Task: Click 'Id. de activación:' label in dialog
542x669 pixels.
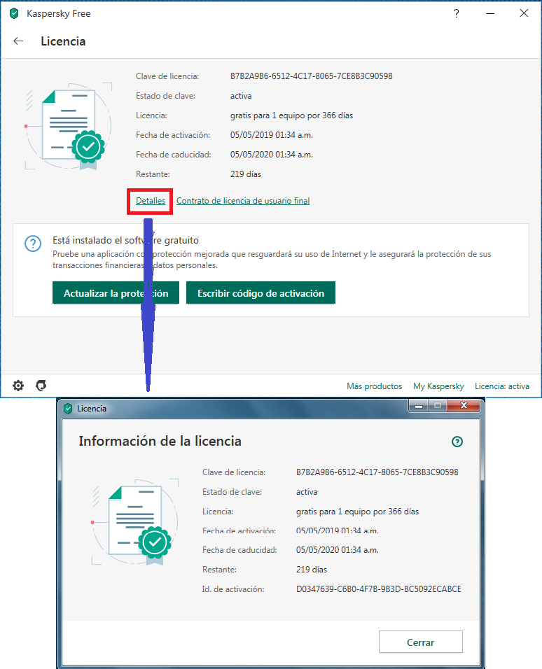Action: 233,589
